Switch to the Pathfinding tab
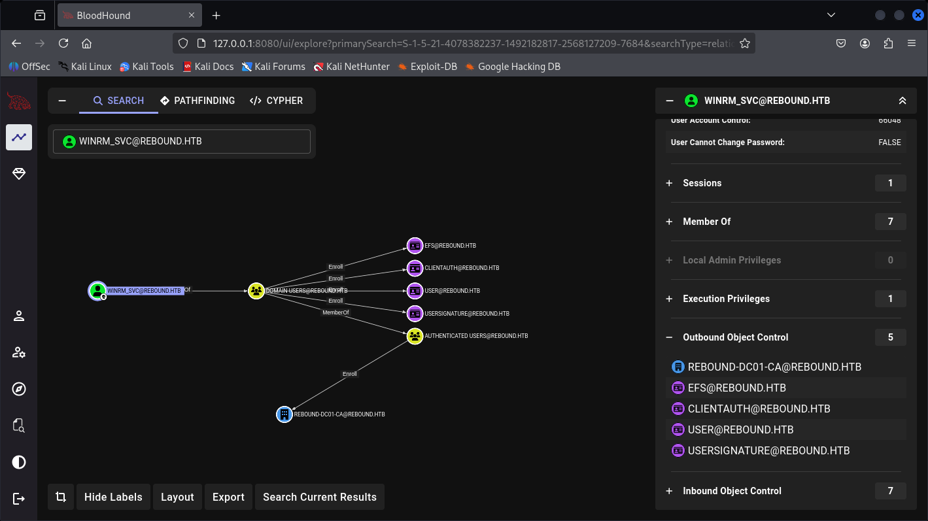The height and width of the screenshot is (521, 928). pyautogui.click(x=198, y=101)
